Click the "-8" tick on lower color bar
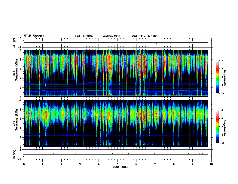This screenshot has height=184, width=238. click(x=222, y=127)
